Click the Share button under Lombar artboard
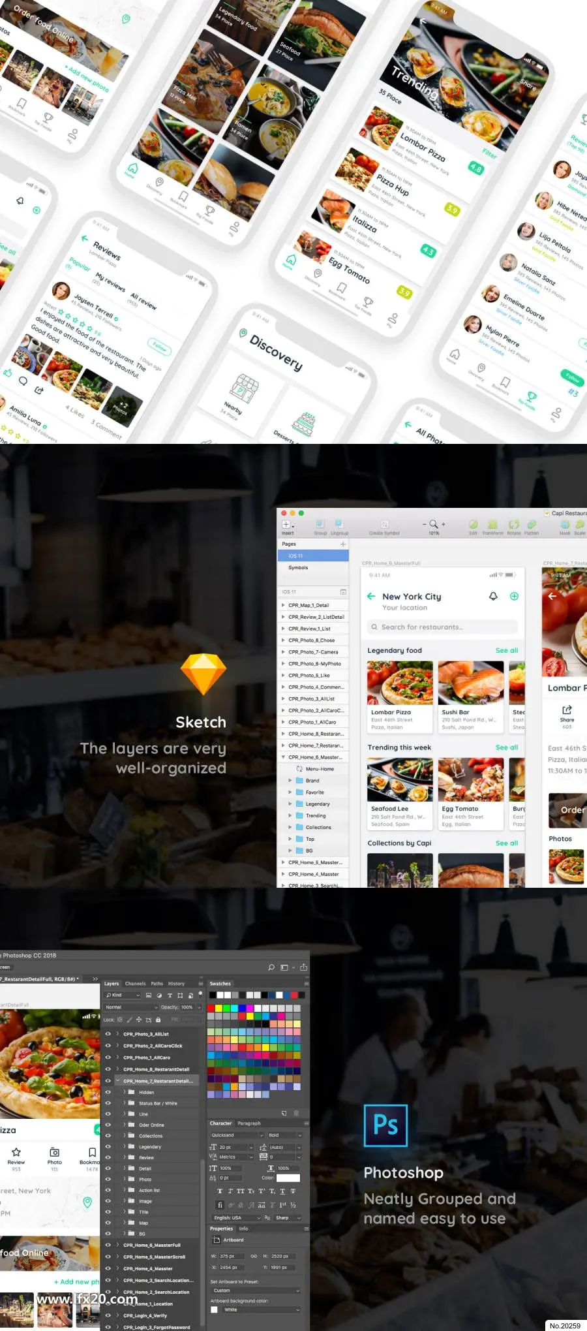This screenshot has height=1331, width=587. (567, 717)
